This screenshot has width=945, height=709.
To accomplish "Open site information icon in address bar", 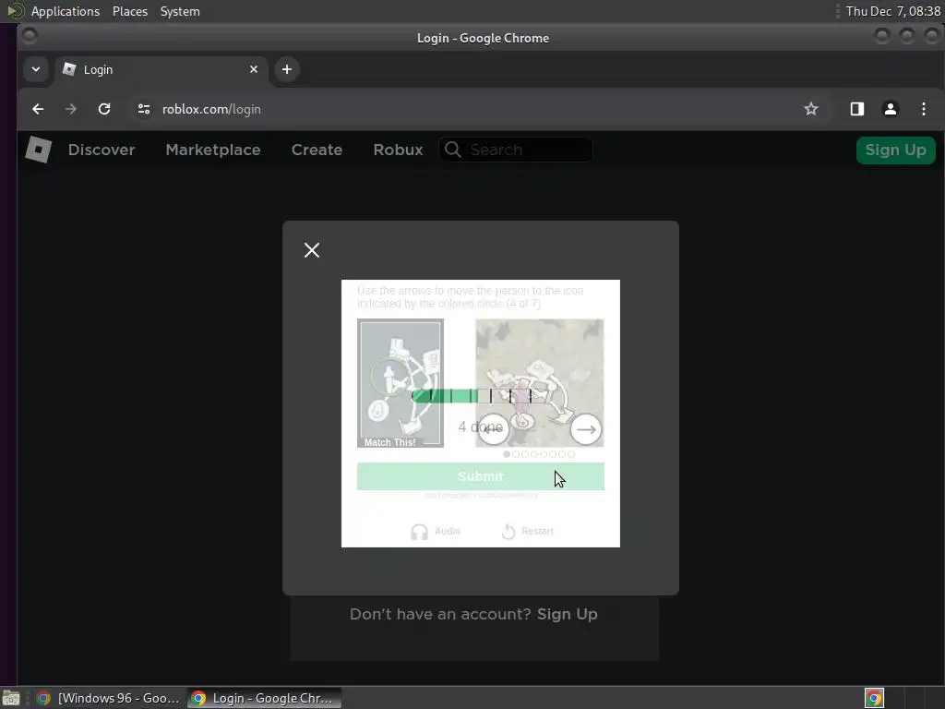I will pyautogui.click(x=143, y=109).
